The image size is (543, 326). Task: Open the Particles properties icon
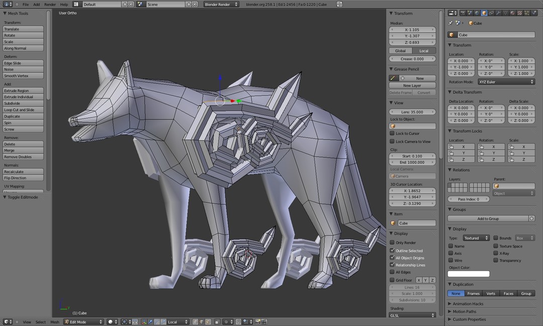(x=527, y=13)
